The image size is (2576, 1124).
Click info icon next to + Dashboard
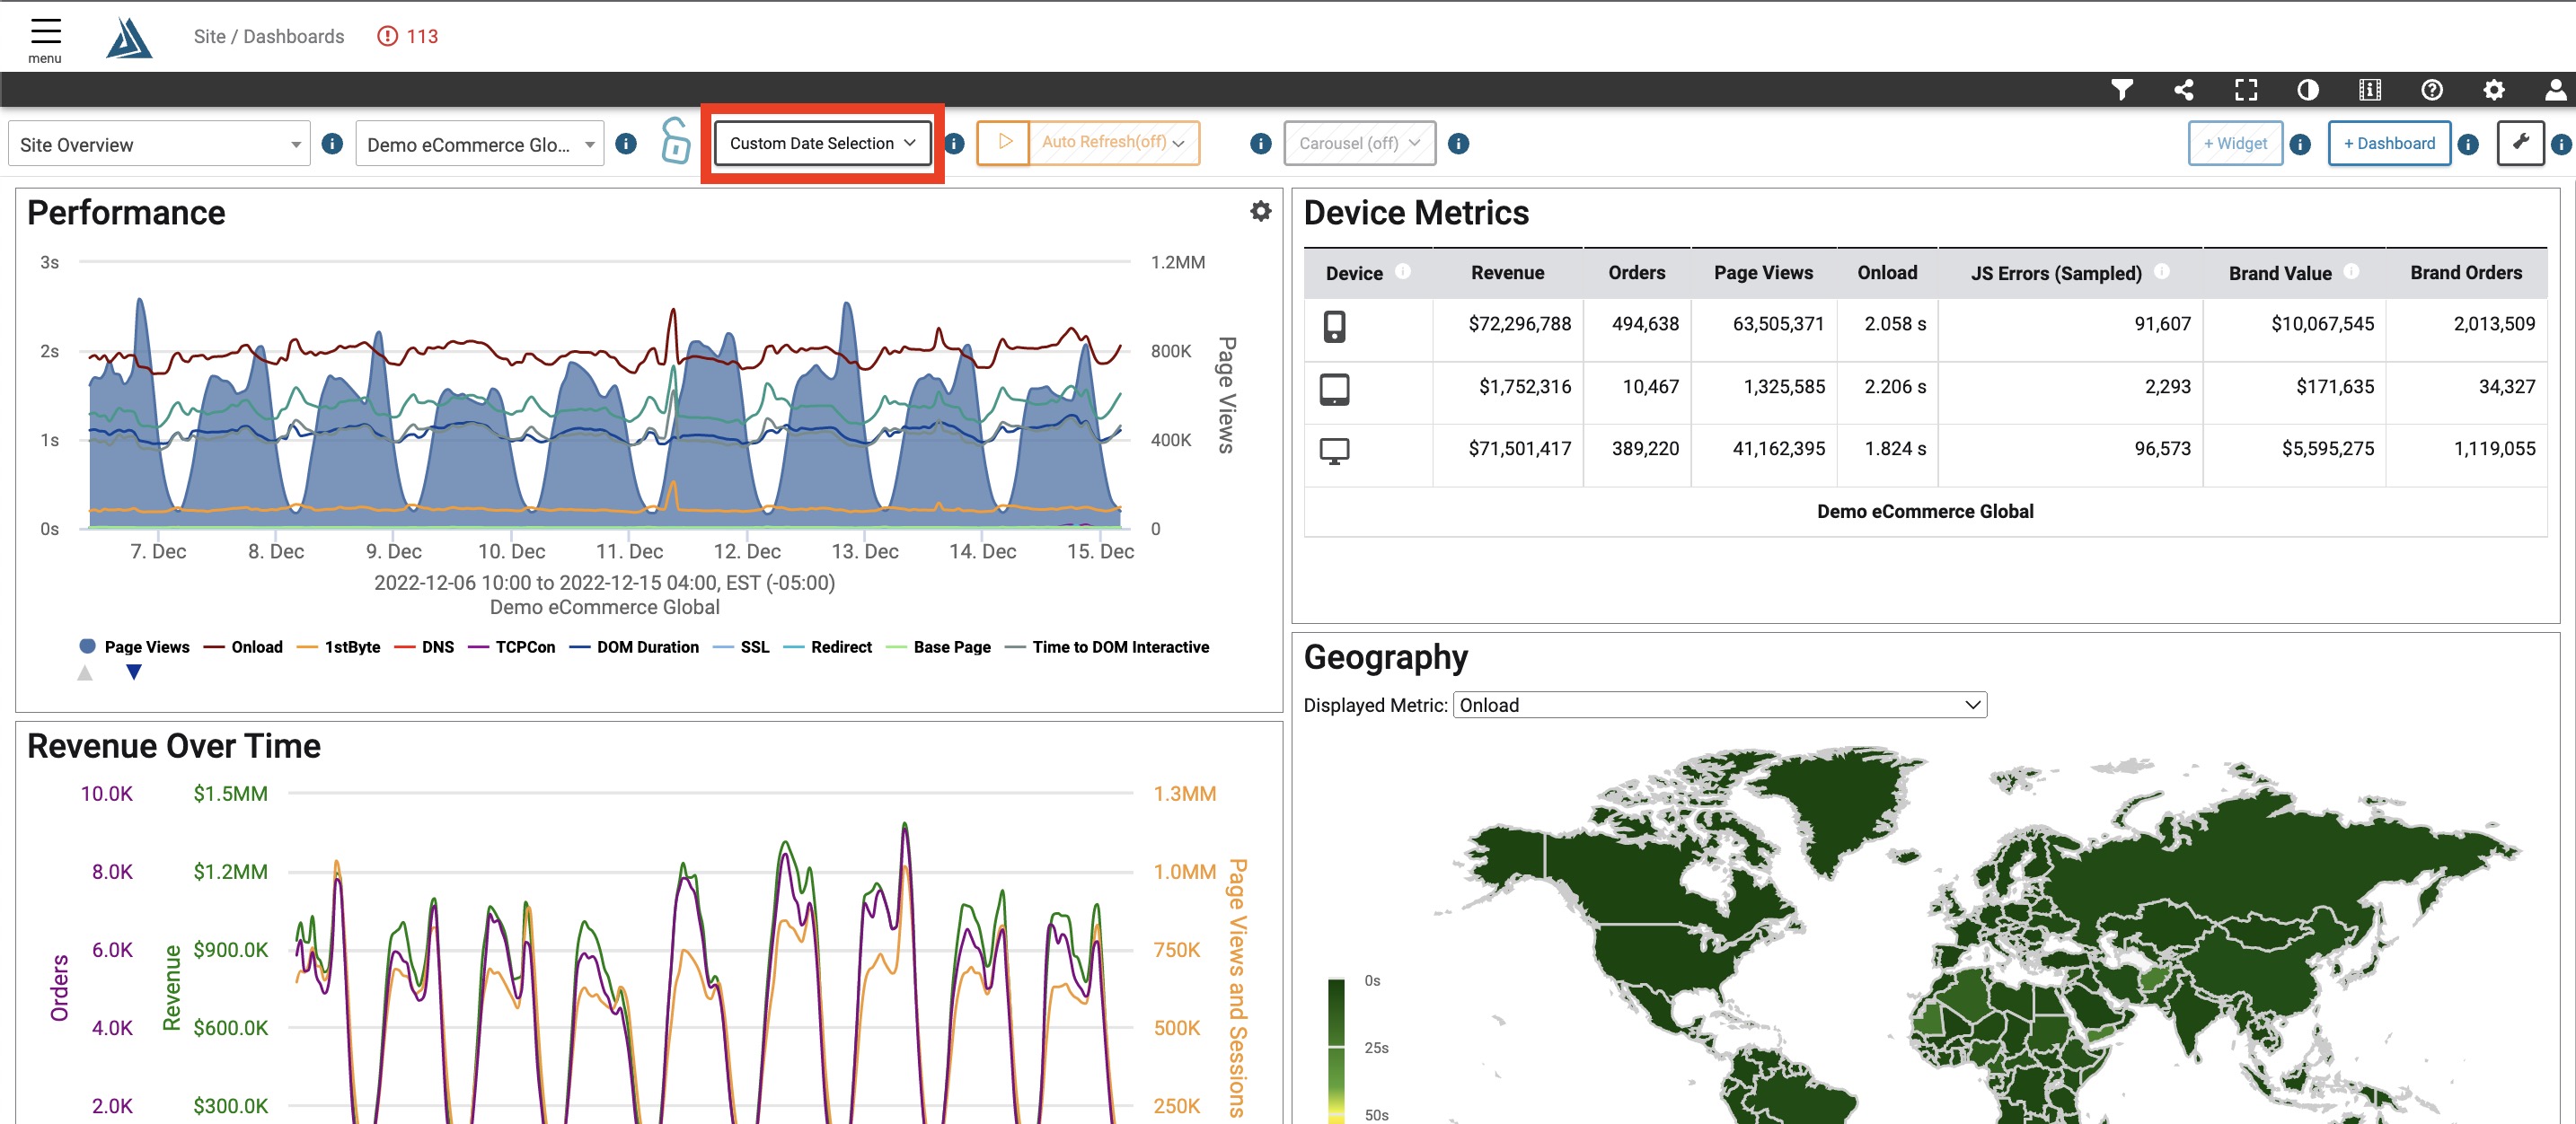click(2467, 144)
